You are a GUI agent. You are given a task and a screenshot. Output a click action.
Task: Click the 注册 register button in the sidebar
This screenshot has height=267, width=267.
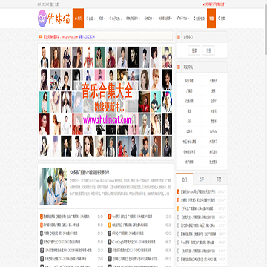point(208,50)
